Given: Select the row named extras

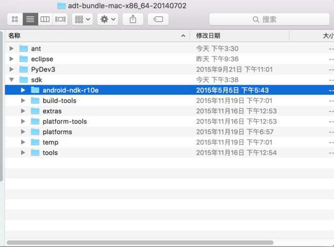Looking at the screenshot, I should 170,111.
